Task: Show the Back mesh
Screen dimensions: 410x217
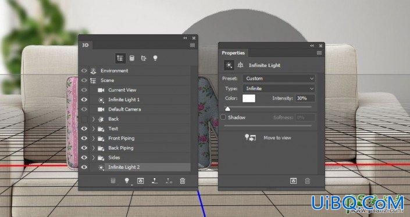Action: click(x=84, y=119)
